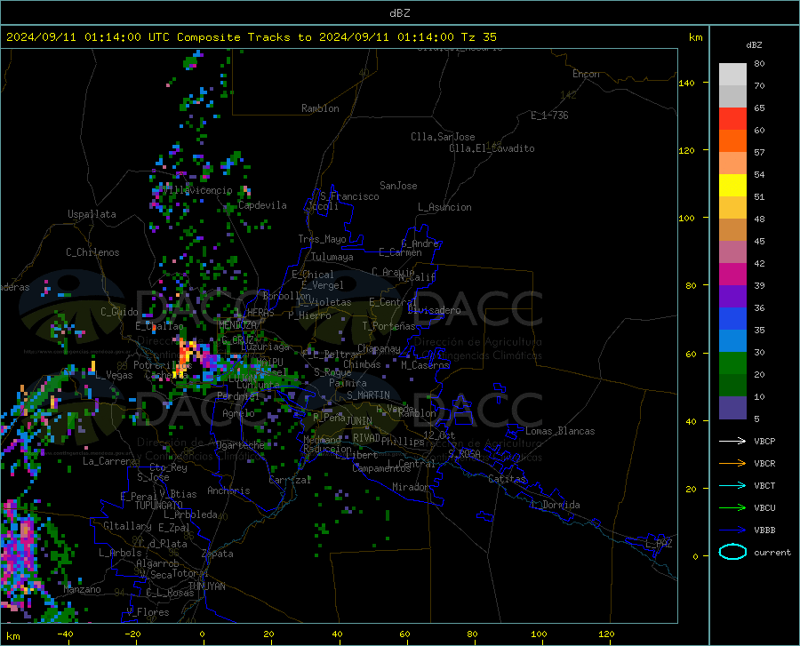This screenshot has height=646, width=800.
Task: Click the timestamp header '2024/09/11 01:14:00 UTC Composite'
Action: coord(123,37)
